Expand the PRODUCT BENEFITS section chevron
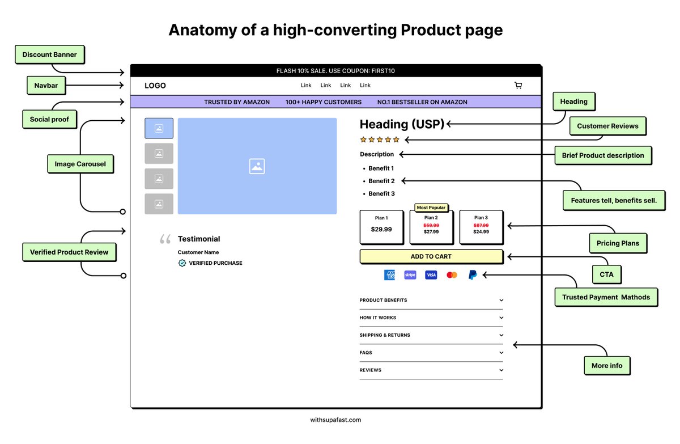The image size is (680, 444). (501, 301)
